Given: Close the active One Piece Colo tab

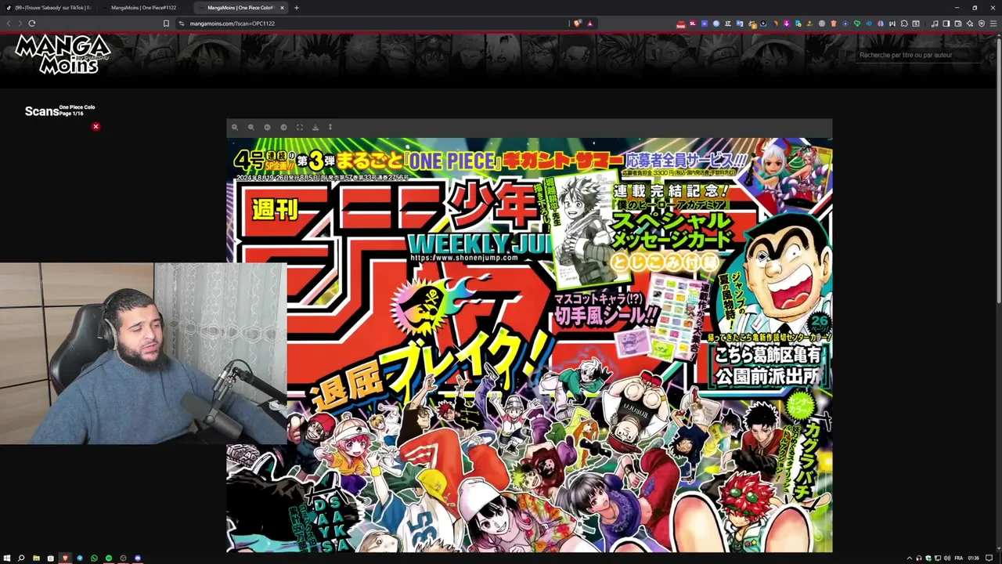Looking at the screenshot, I should (x=283, y=8).
